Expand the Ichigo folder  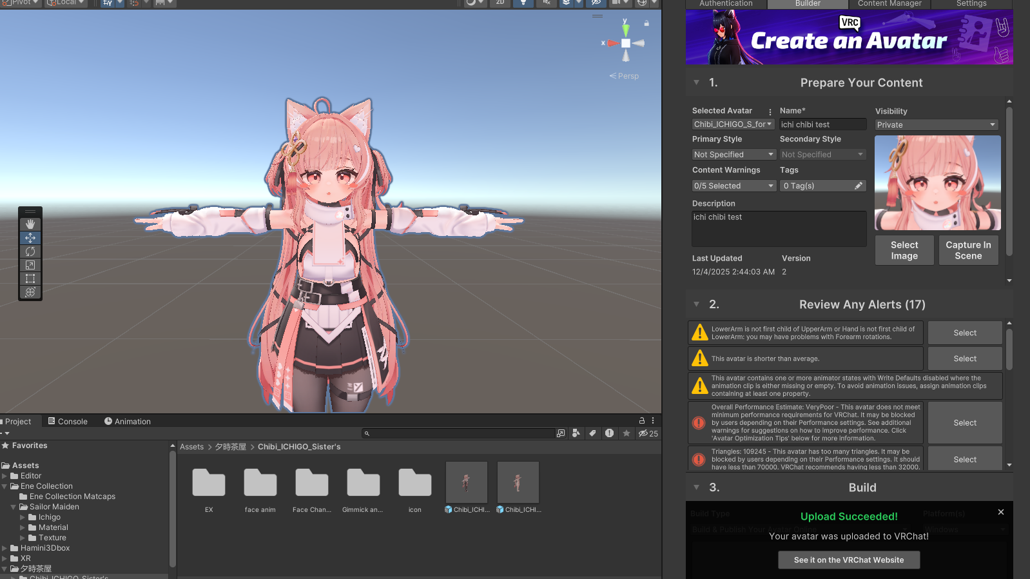click(23, 517)
